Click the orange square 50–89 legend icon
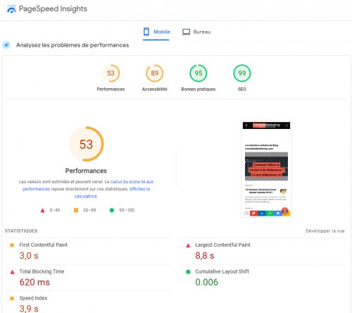The width and height of the screenshot is (352, 313). coord(76,210)
